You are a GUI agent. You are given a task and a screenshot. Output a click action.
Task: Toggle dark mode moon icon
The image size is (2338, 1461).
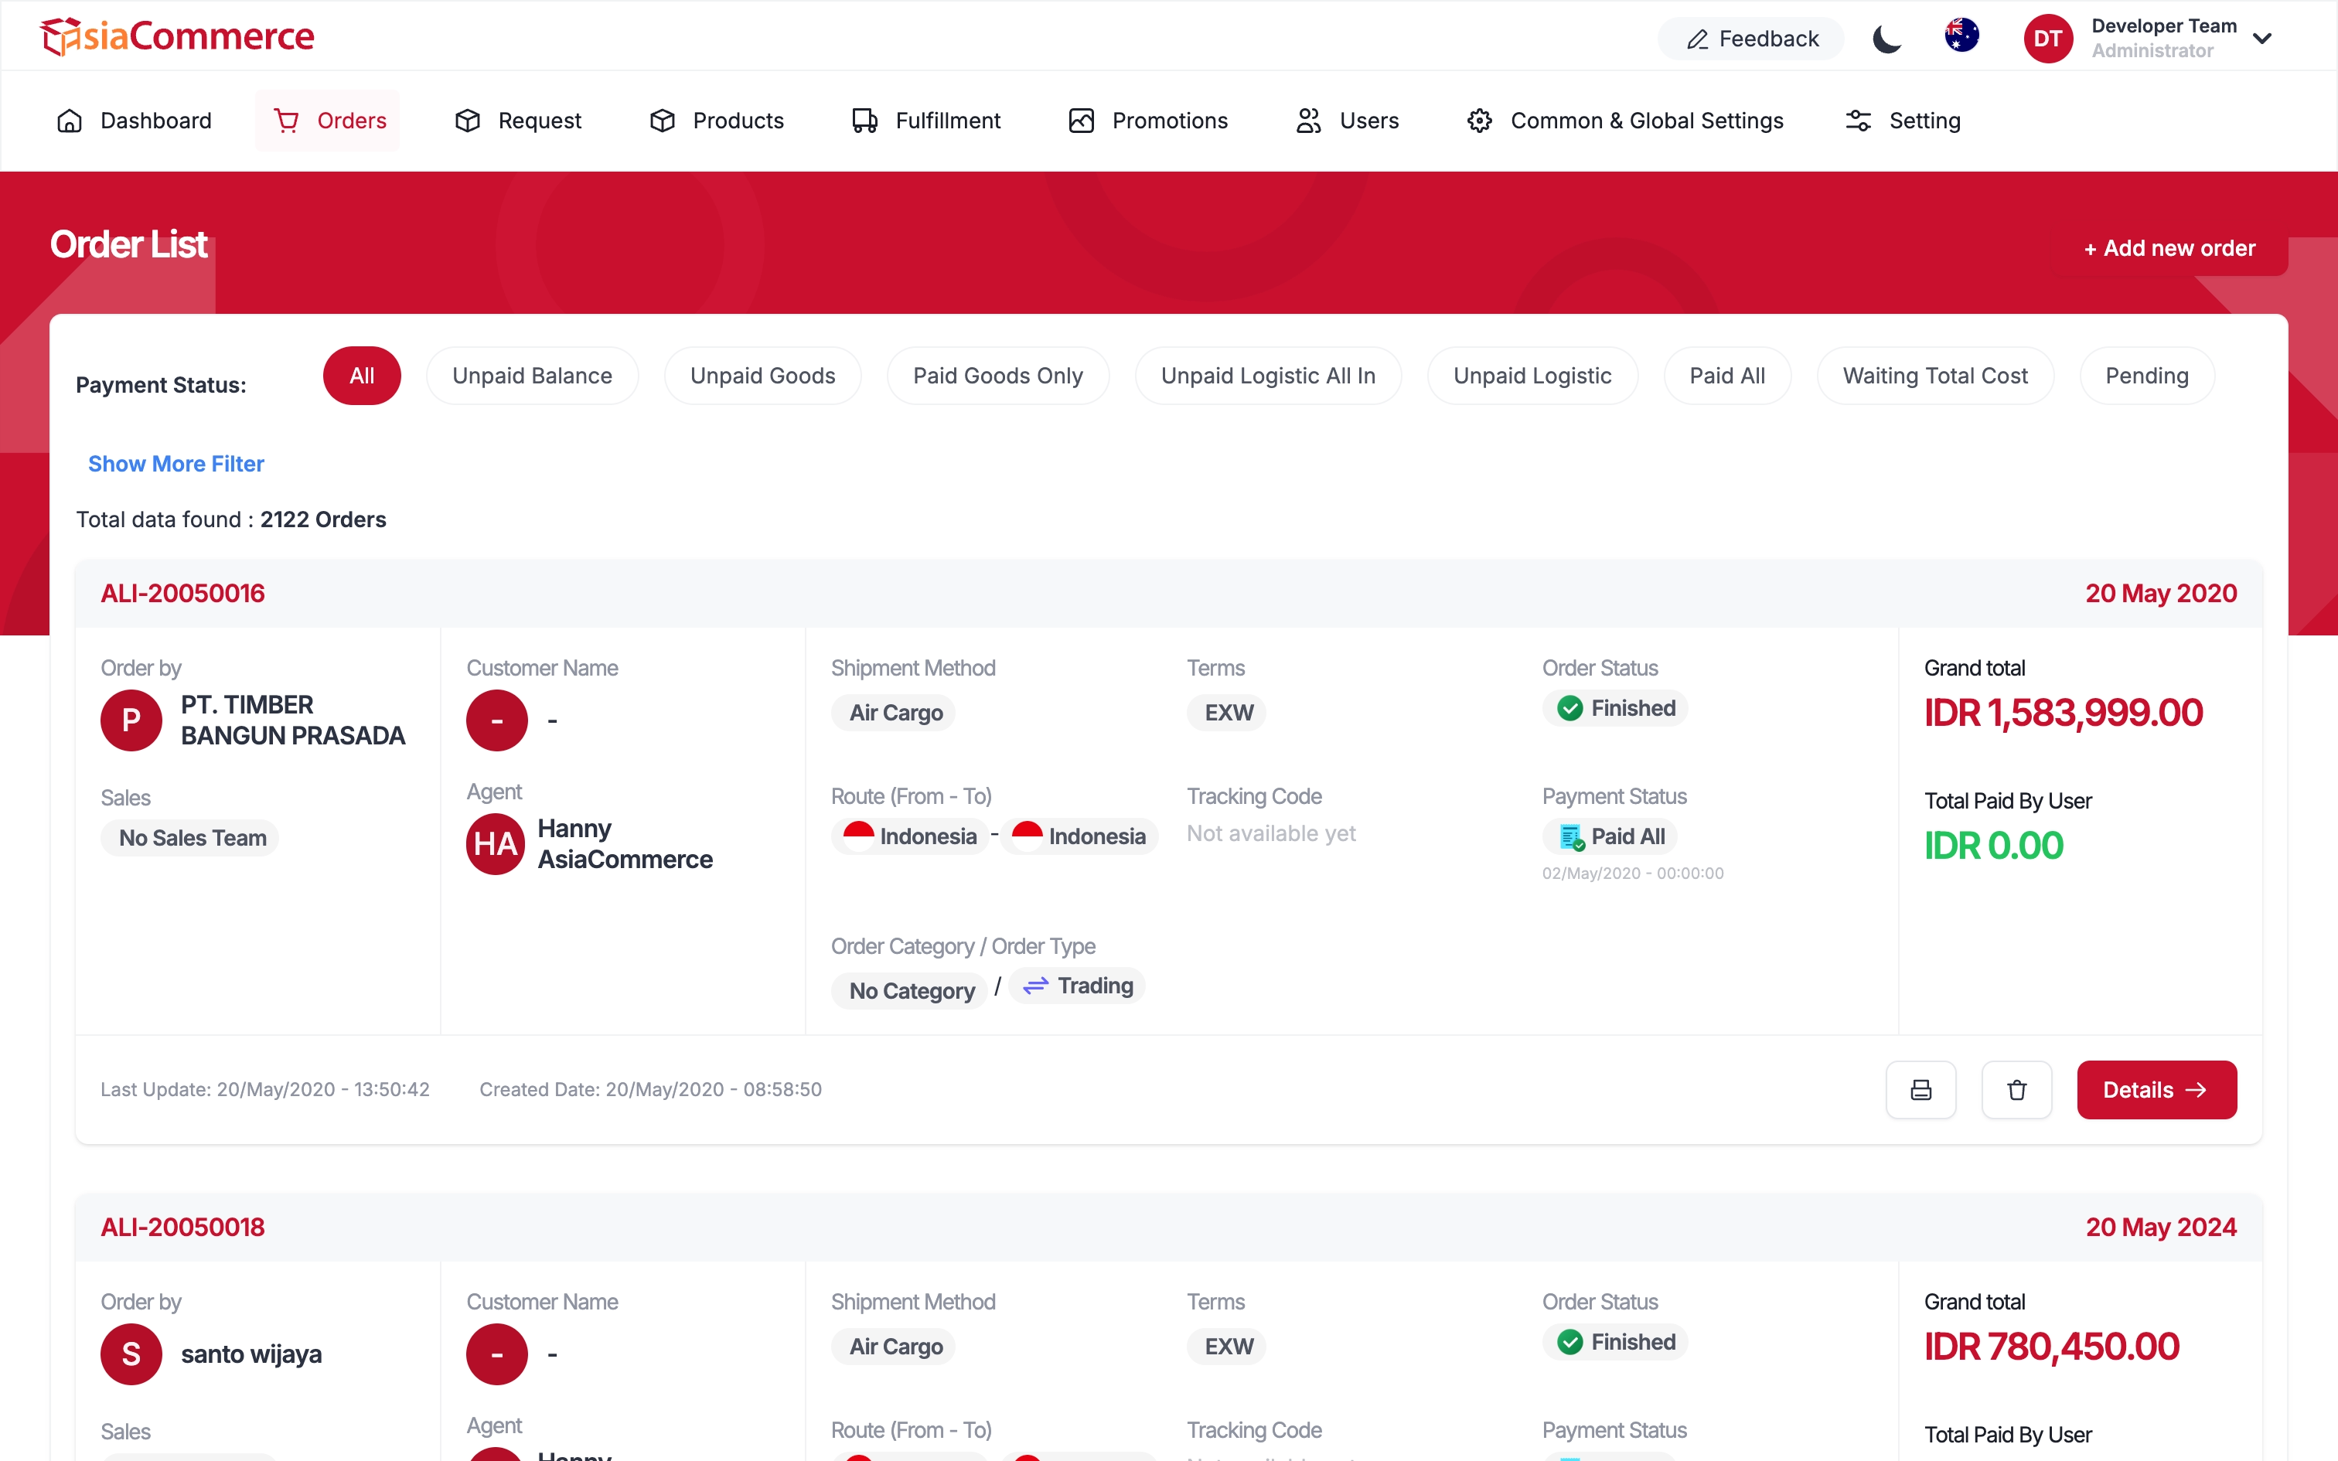(x=1886, y=39)
